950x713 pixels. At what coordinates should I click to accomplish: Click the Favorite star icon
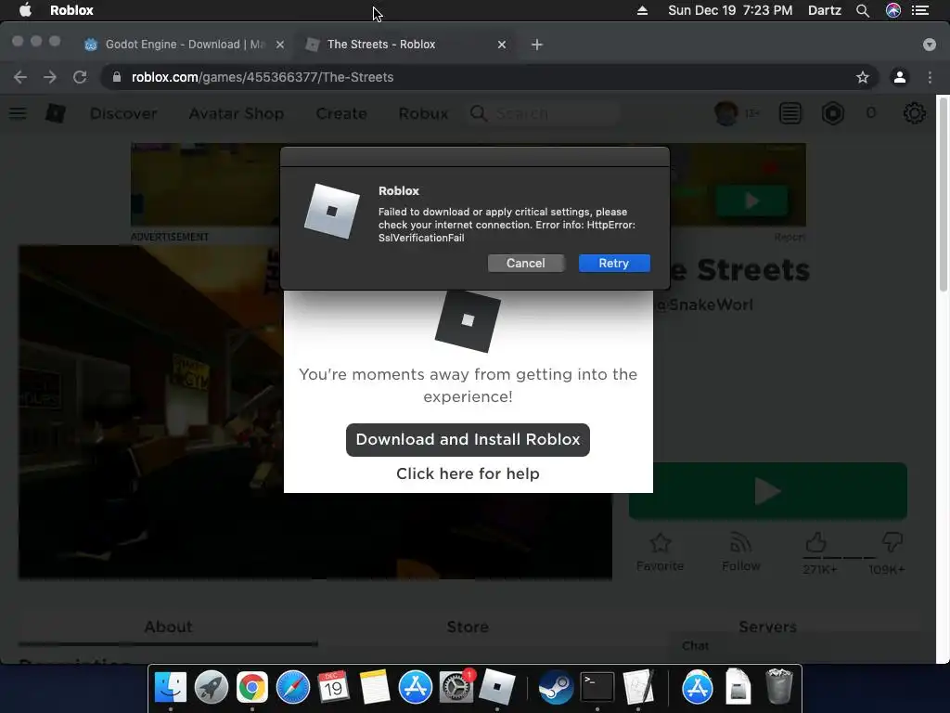point(660,542)
